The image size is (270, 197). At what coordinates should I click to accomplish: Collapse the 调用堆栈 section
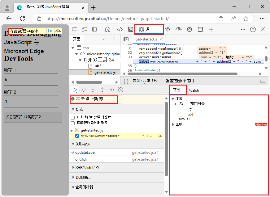click(73, 144)
